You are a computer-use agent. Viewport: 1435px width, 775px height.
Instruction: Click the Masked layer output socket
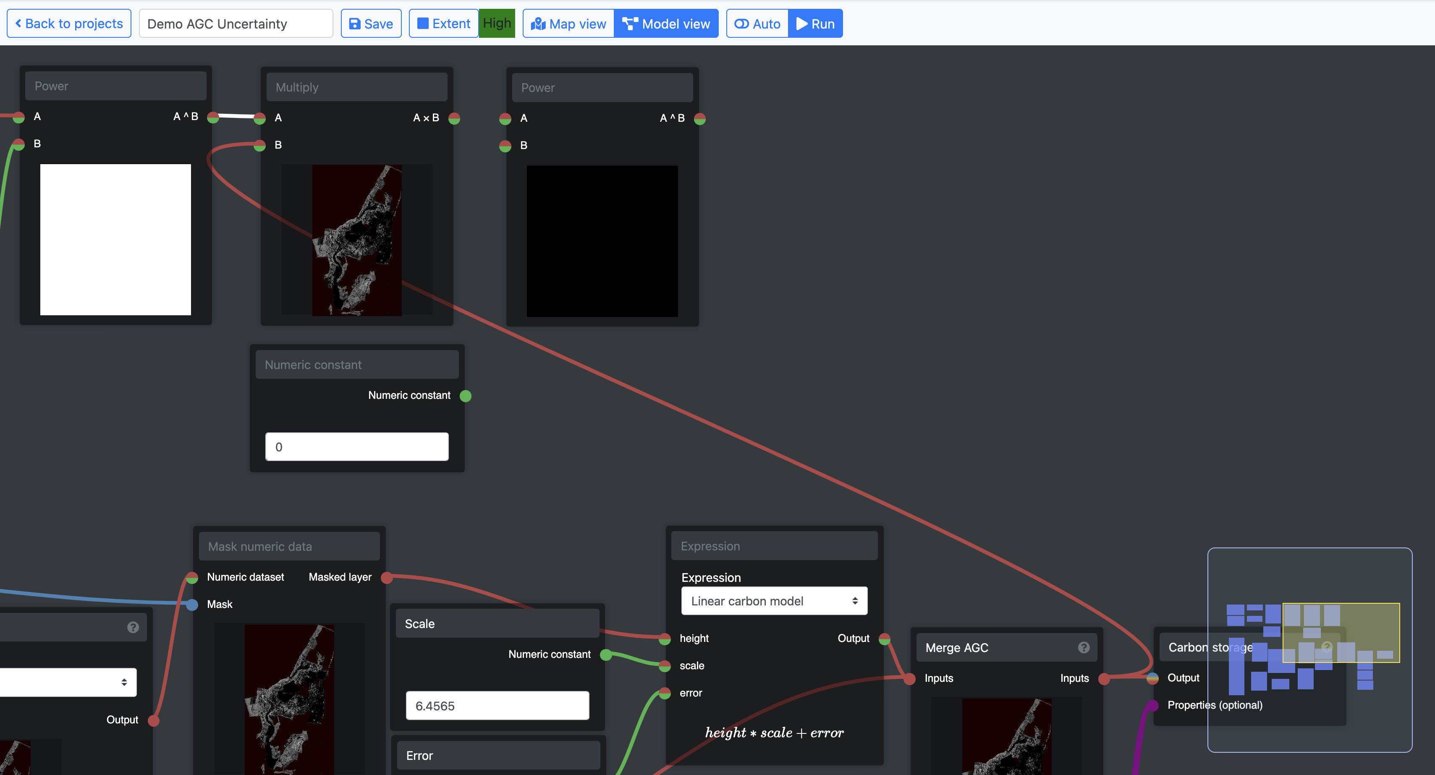(x=387, y=578)
